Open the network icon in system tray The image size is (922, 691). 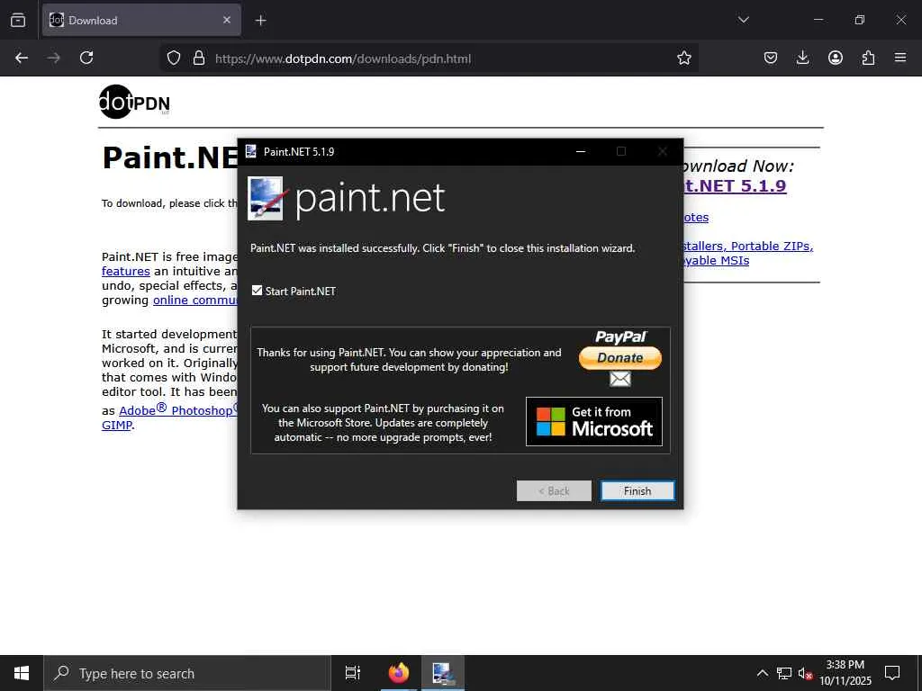pyautogui.click(x=784, y=673)
